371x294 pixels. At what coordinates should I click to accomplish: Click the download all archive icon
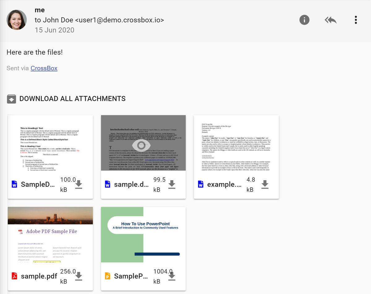(11, 99)
